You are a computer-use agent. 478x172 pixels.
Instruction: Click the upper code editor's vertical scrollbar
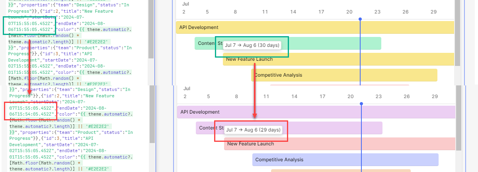(151, 28)
